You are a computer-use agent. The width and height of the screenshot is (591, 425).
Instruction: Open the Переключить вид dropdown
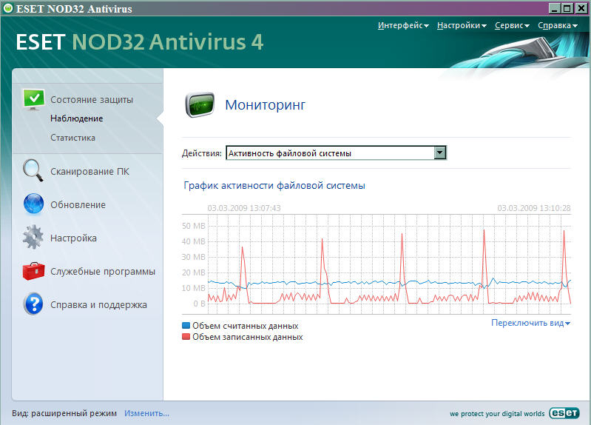pos(530,323)
